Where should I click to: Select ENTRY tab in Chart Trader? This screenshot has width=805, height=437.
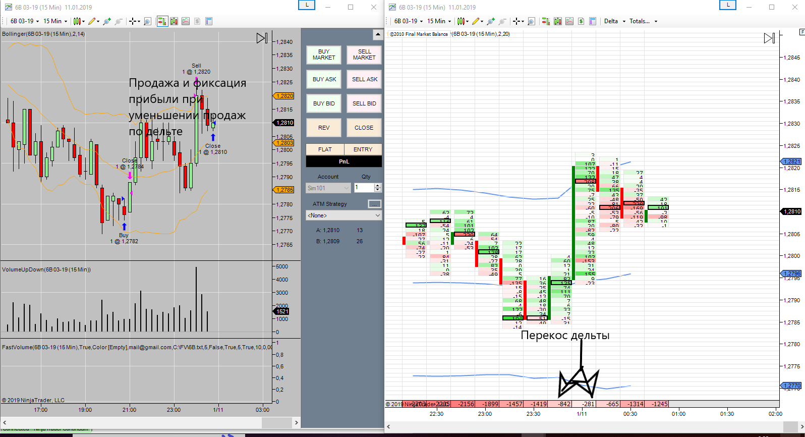pyautogui.click(x=363, y=149)
